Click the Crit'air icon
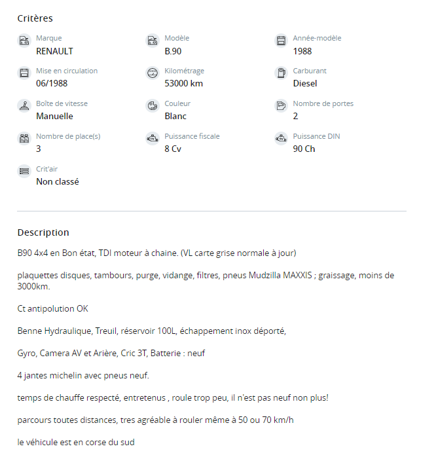The image size is (436, 457). 24,172
